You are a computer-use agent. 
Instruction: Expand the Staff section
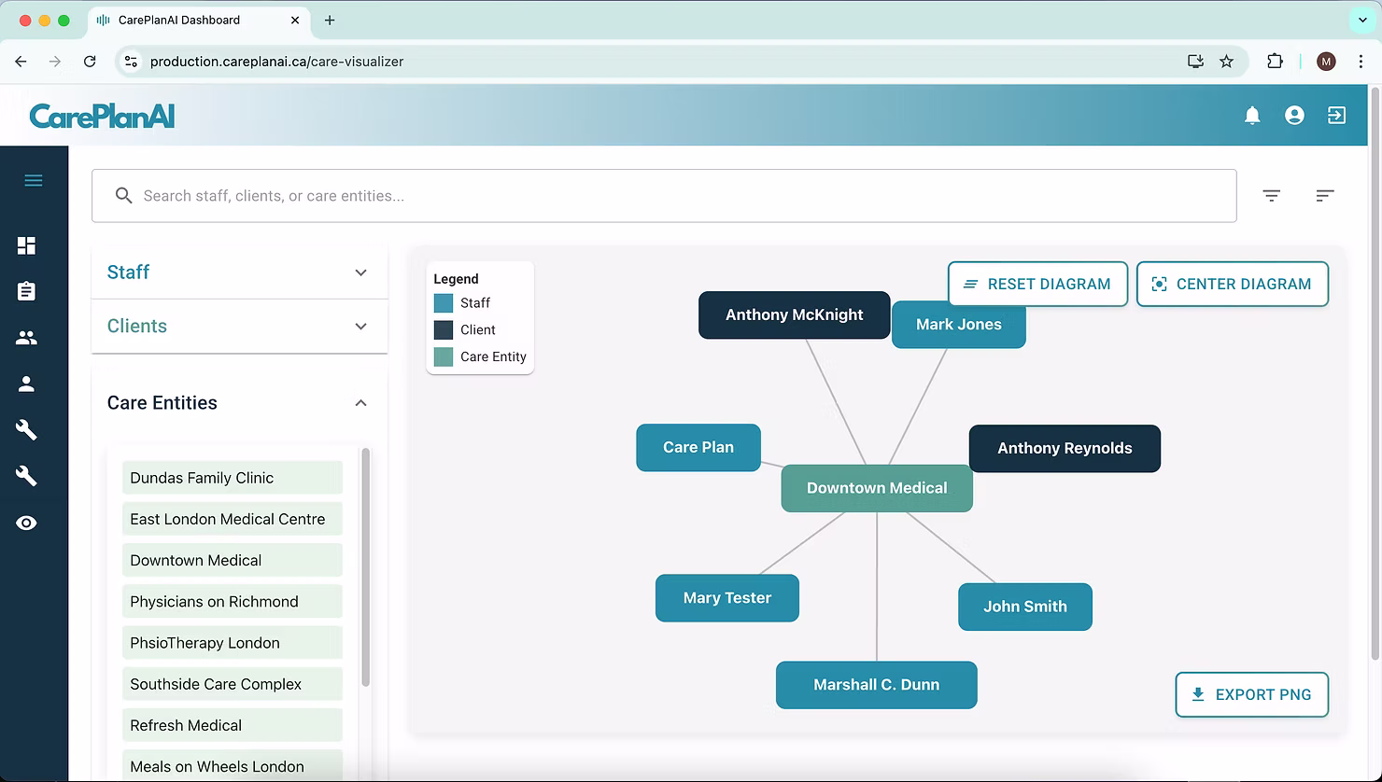360,272
